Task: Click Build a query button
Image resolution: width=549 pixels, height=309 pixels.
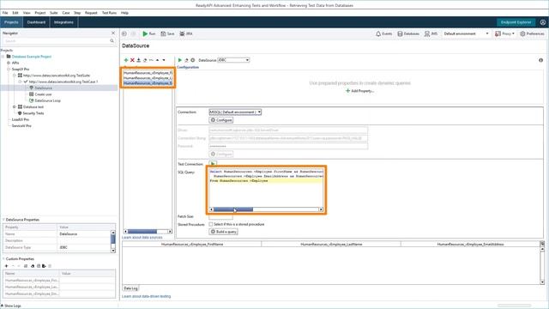Action: click(x=223, y=232)
